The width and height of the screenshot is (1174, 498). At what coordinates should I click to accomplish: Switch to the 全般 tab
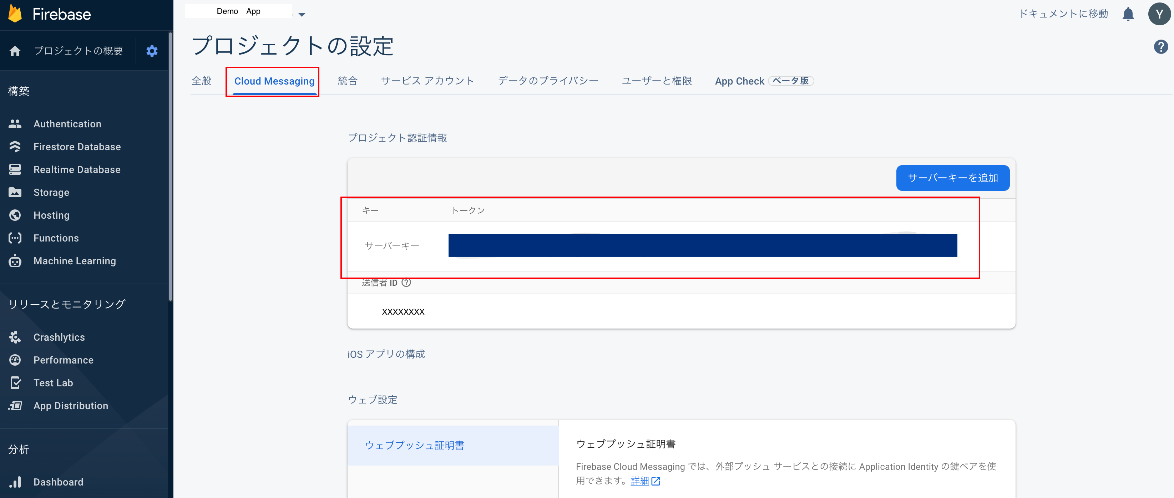(x=201, y=81)
